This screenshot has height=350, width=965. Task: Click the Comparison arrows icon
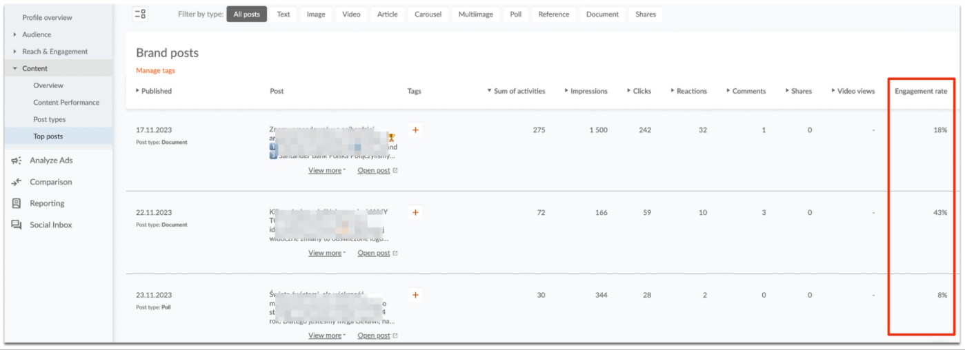point(17,182)
